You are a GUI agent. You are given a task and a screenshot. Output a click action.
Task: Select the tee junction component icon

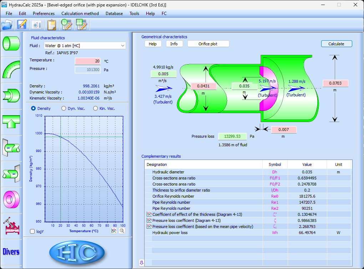[x=11, y=122]
